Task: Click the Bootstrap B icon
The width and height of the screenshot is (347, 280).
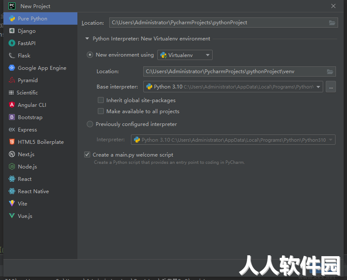Action: pos(12,117)
